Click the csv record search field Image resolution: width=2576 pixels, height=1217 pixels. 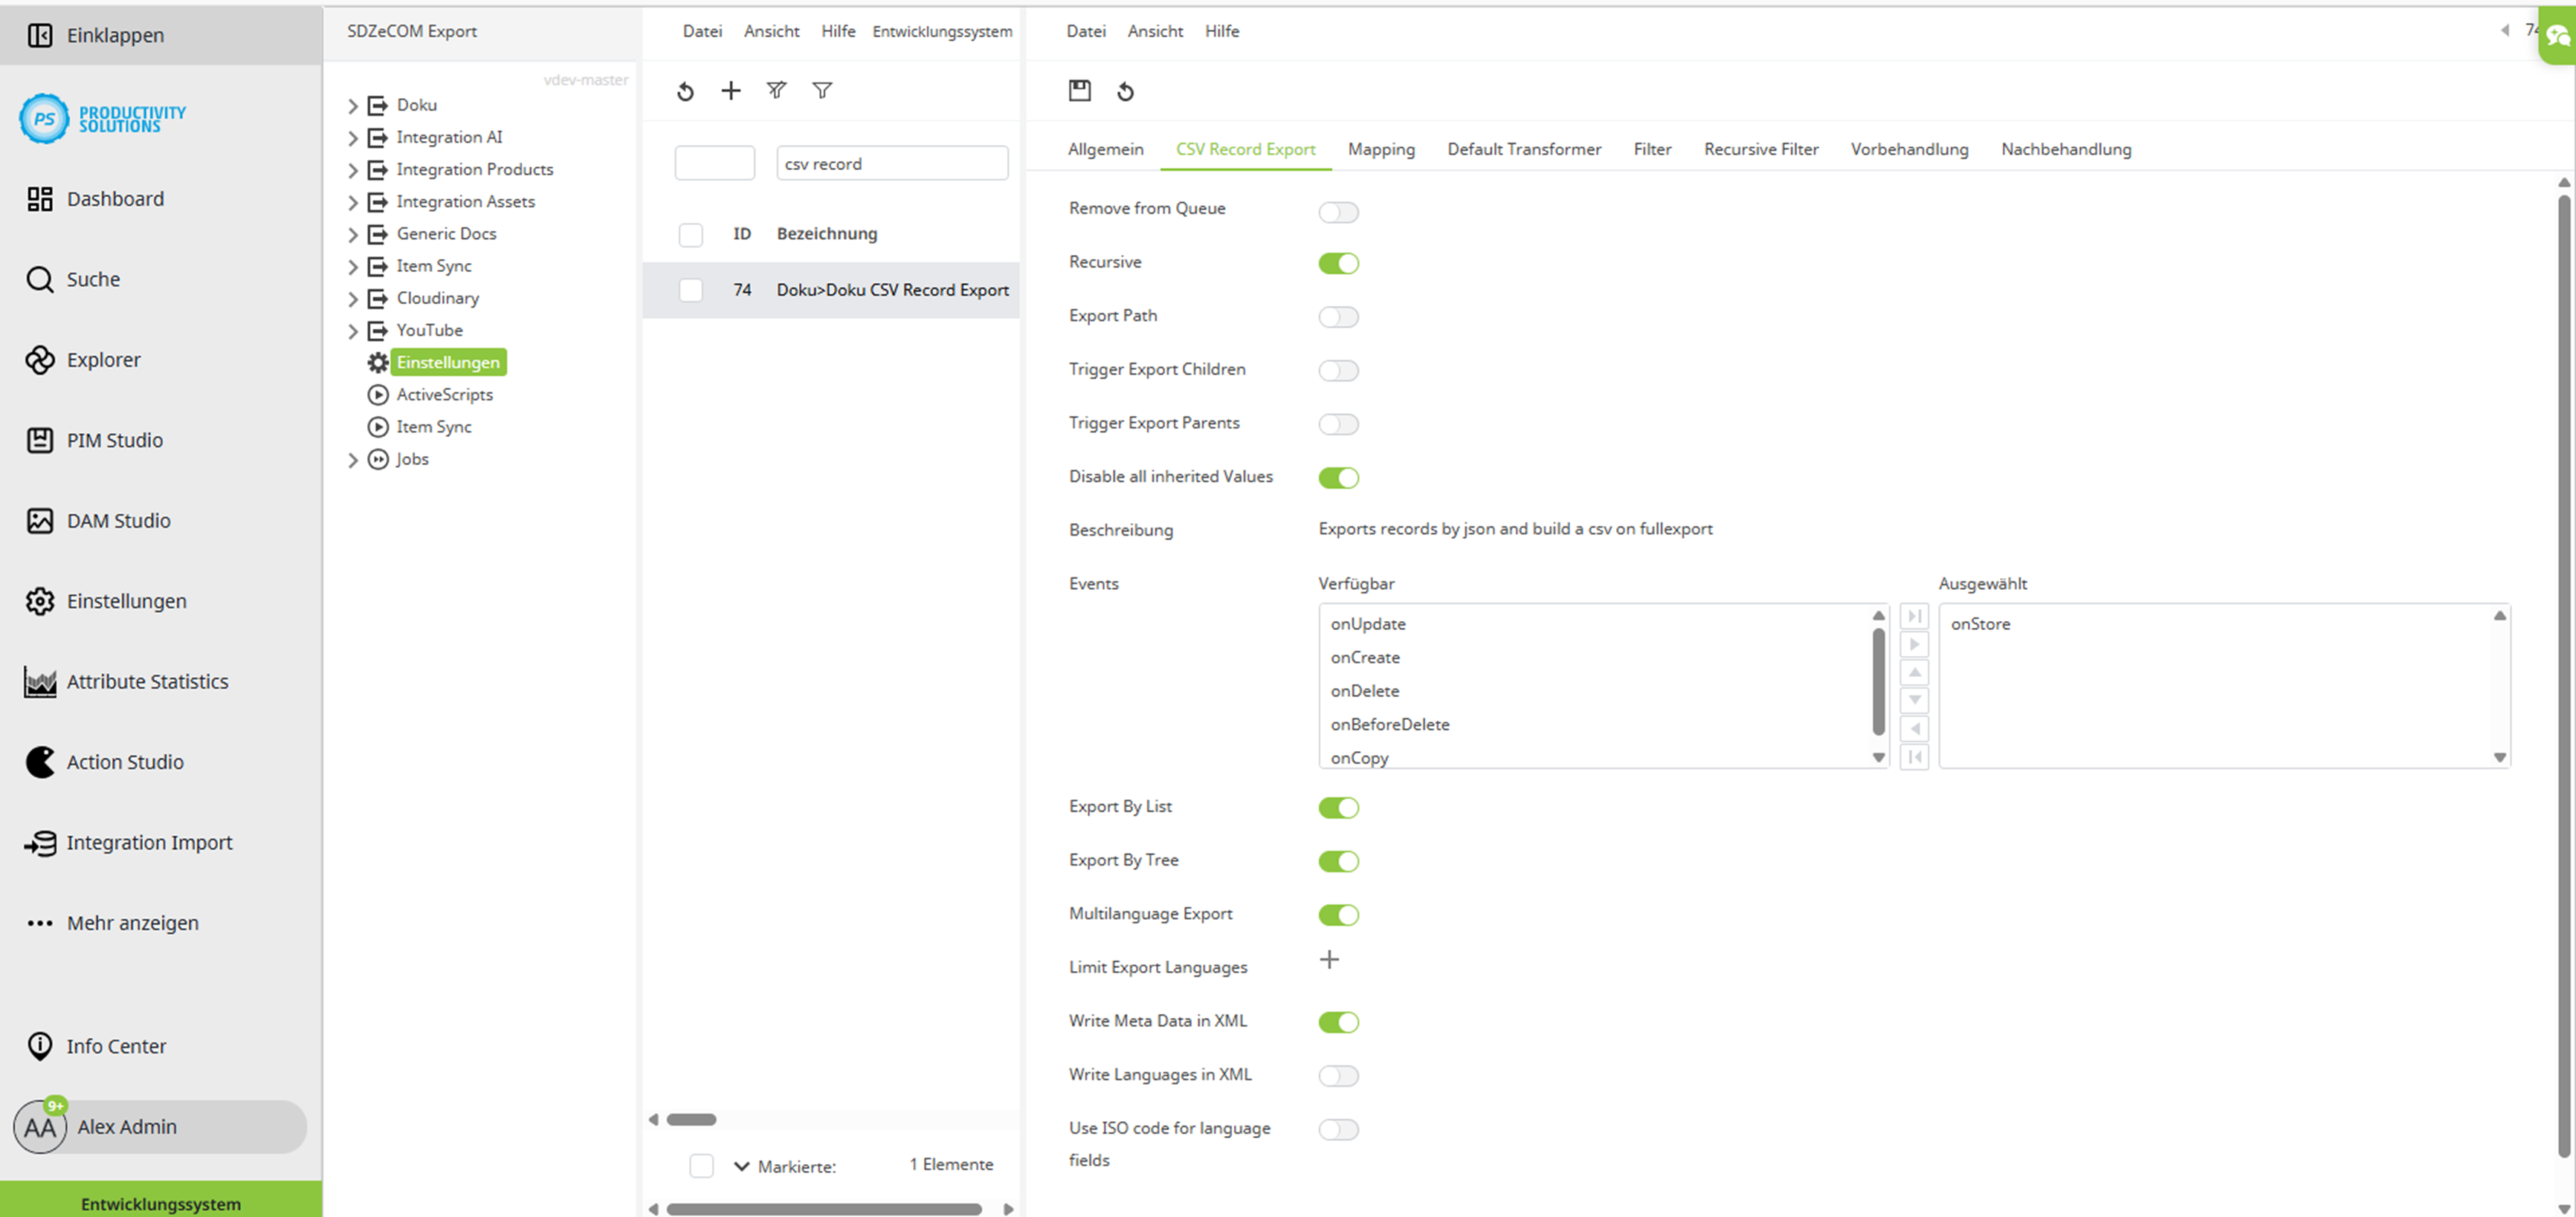[x=892, y=163]
